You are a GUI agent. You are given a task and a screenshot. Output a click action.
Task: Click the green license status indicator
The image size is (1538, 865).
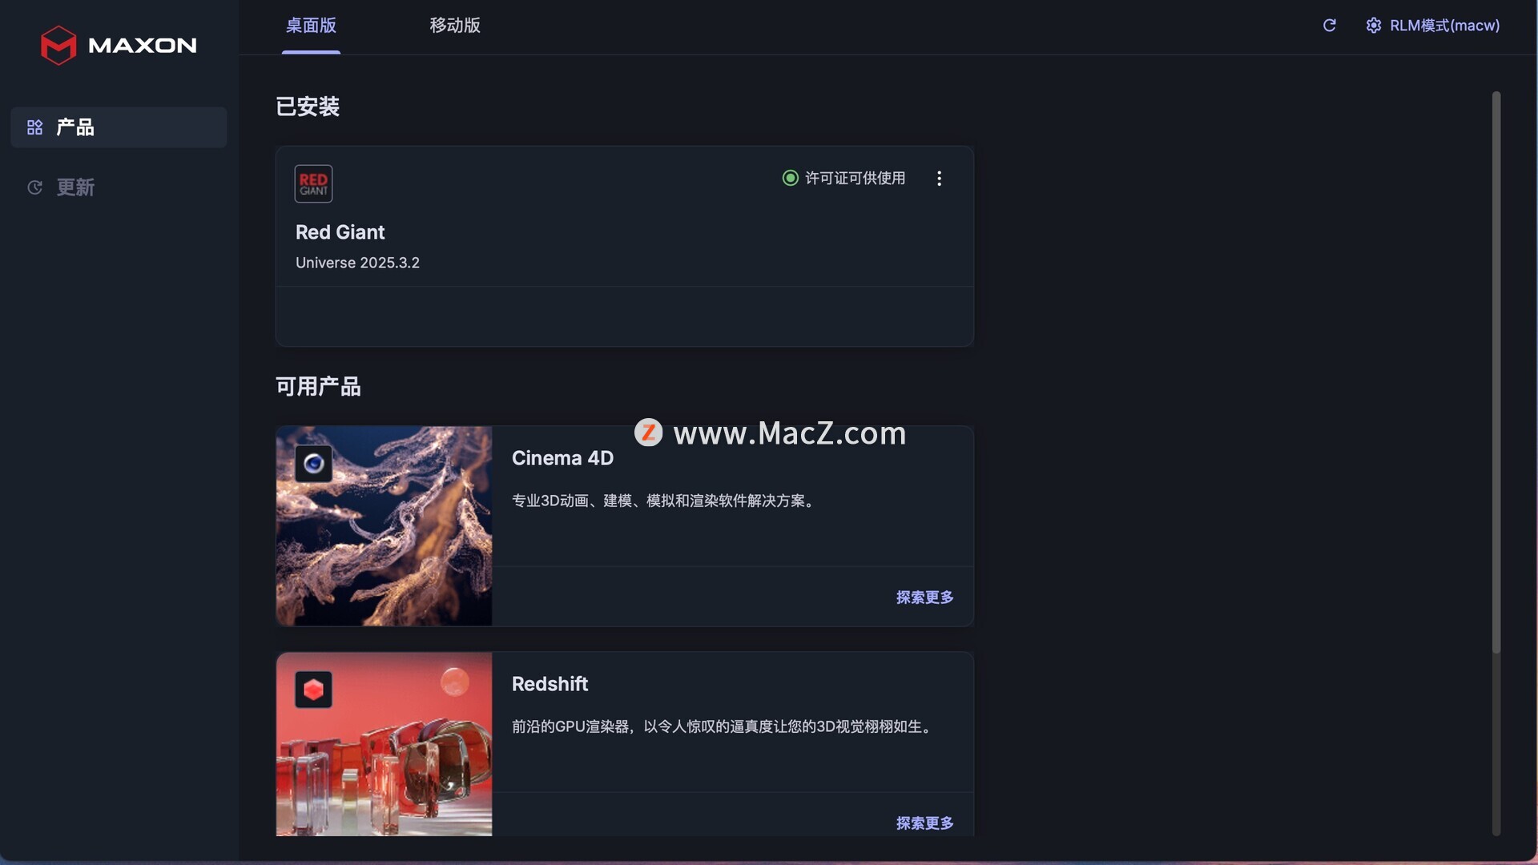pos(790,178)
